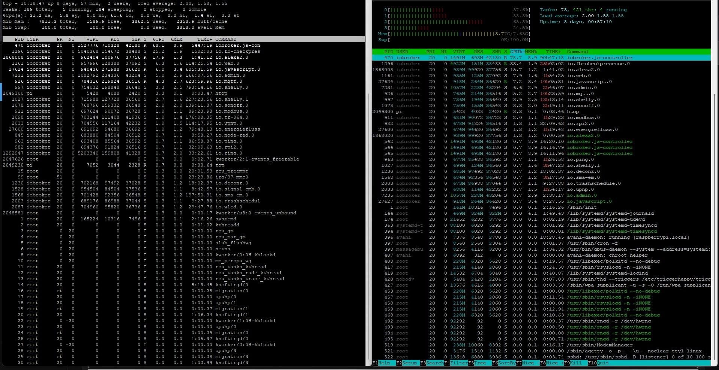Select the systemd-journald row in htop
This screenshot has width=719, height=370.
point(541,213)
